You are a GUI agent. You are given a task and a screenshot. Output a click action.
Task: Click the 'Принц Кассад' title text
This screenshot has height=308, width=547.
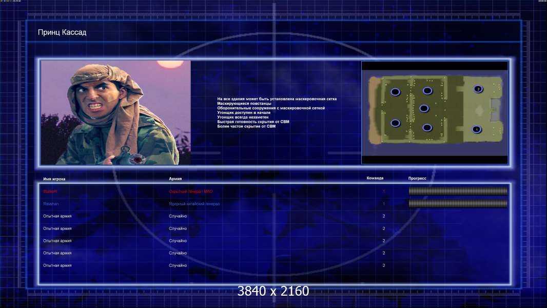62,32
